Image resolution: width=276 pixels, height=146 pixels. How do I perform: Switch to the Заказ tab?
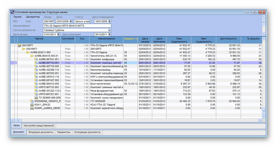16,125
